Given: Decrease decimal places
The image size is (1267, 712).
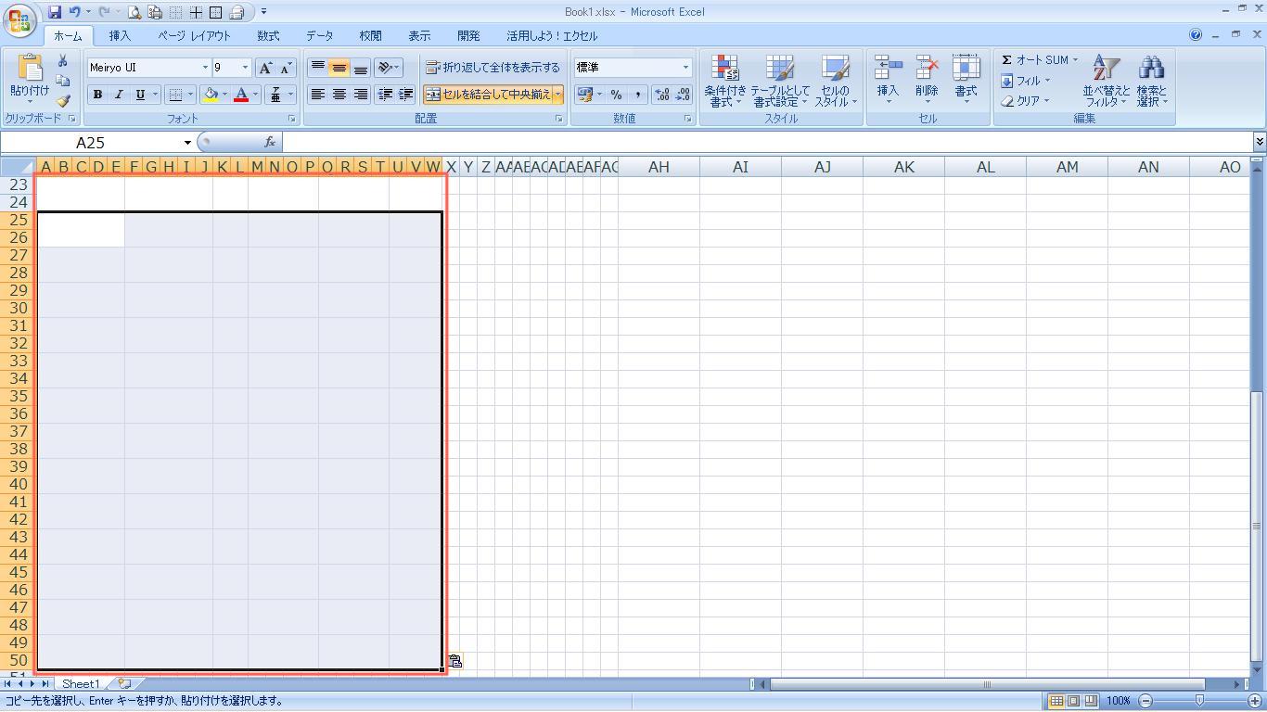Looking at the screenshot, I should click(x=683, y=95).
